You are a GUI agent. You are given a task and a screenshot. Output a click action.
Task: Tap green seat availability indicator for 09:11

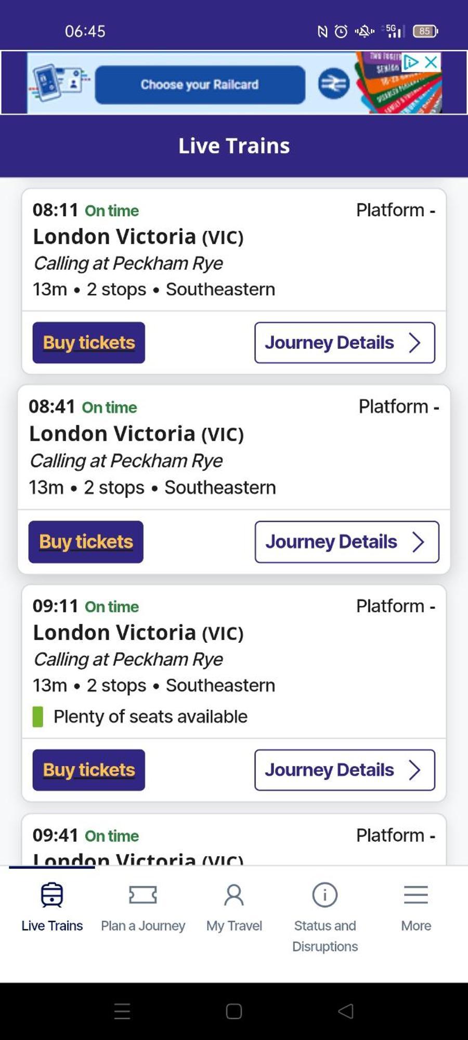pos(38,717)
